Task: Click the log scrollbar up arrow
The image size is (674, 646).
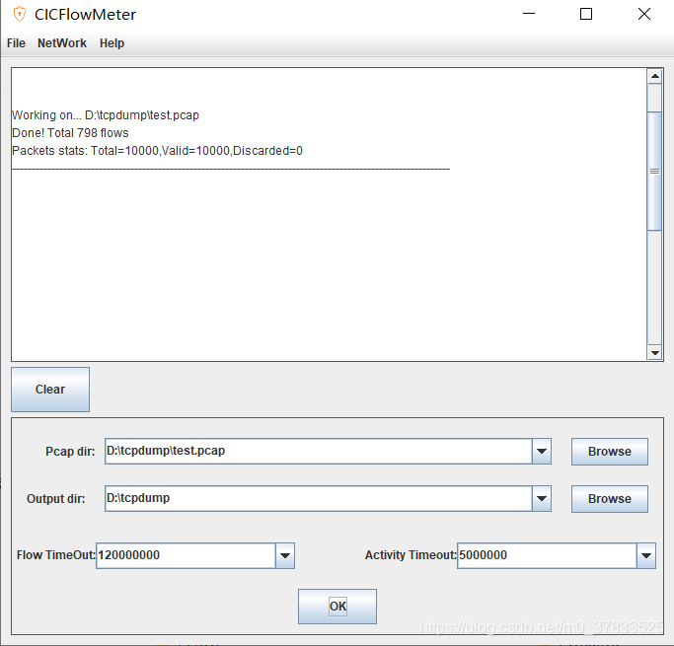Action: tap(654, 77)
